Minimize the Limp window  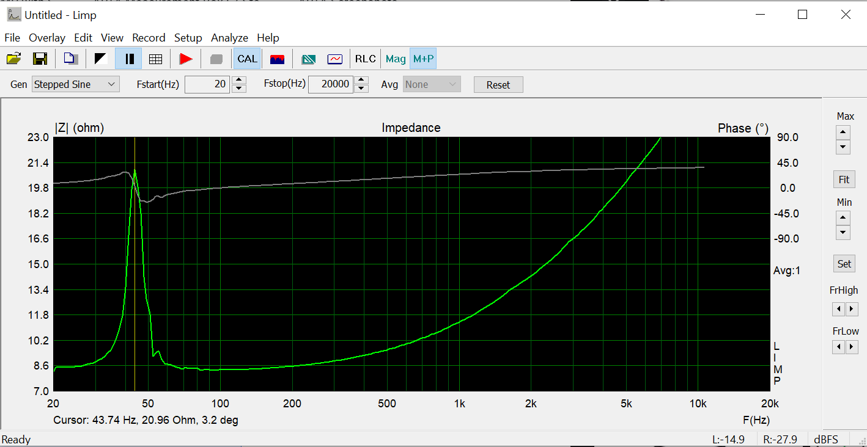(x=760, y=15)
